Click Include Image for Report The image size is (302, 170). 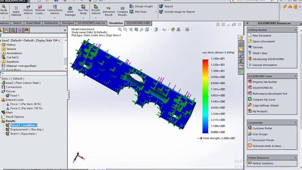point(177,12)
